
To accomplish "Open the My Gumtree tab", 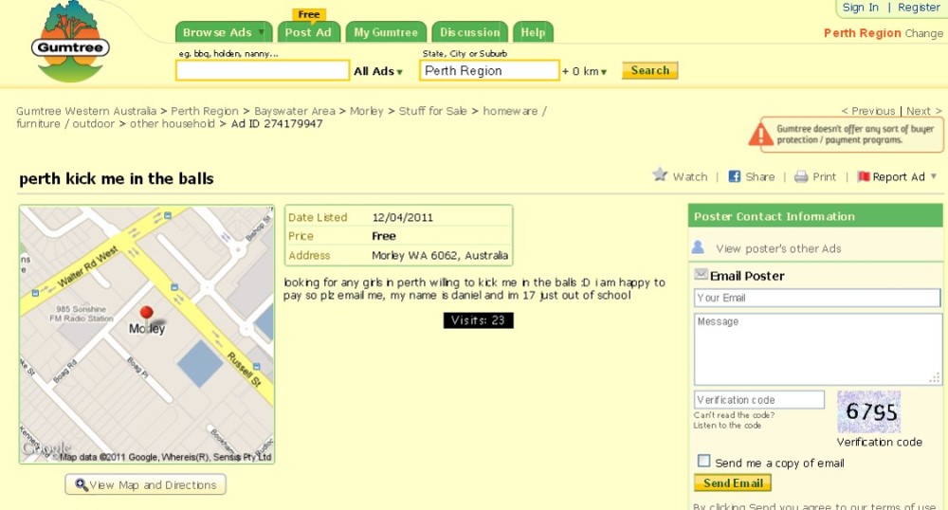I will 386,32.
